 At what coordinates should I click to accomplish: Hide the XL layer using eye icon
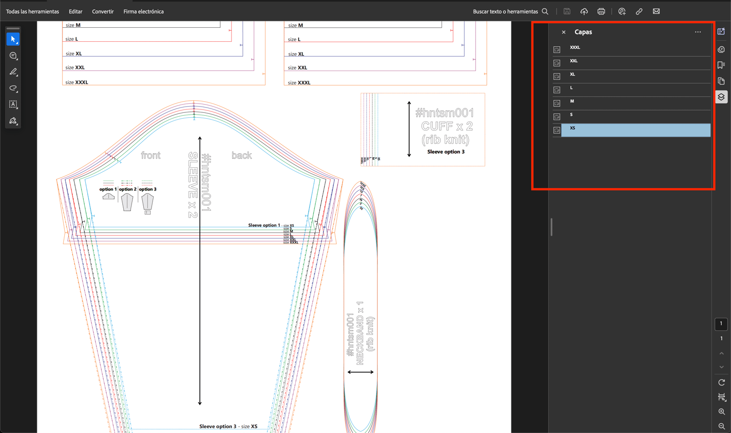pyautogui.click(x=557, y=76)
